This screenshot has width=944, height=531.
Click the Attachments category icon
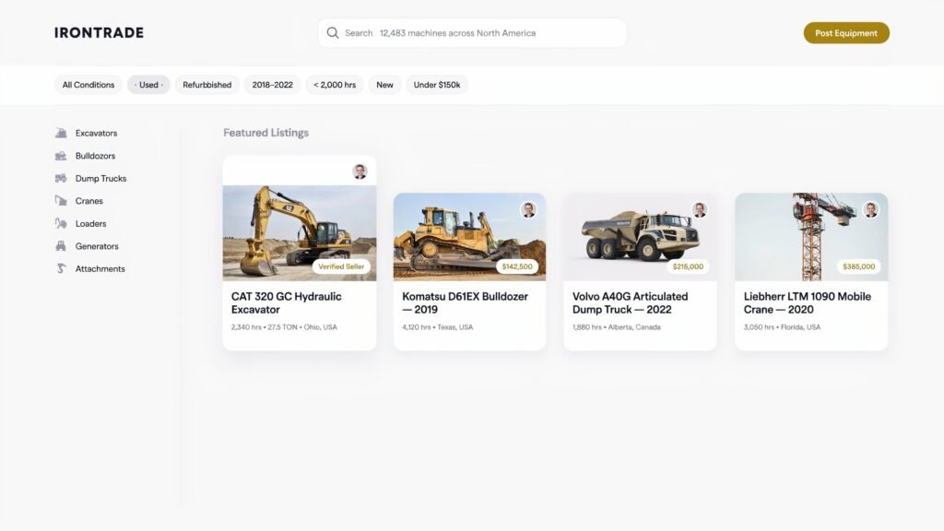coord(61,268)
